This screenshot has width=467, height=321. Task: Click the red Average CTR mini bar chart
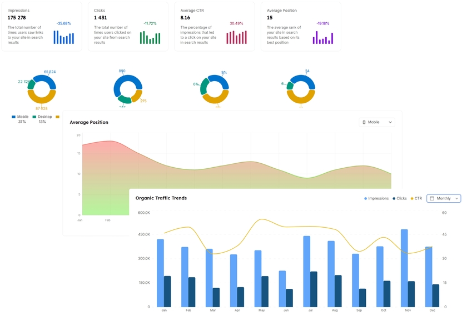click(236, 37)
